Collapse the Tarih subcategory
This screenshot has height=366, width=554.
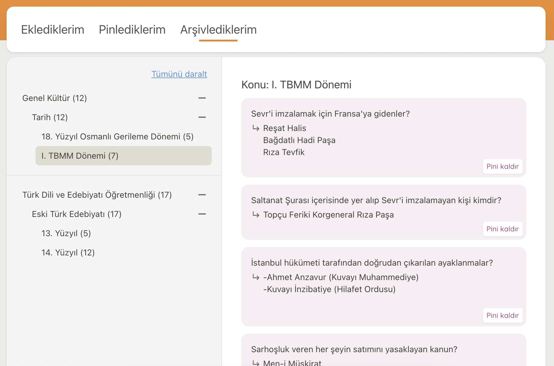click(x=202, y=117)
